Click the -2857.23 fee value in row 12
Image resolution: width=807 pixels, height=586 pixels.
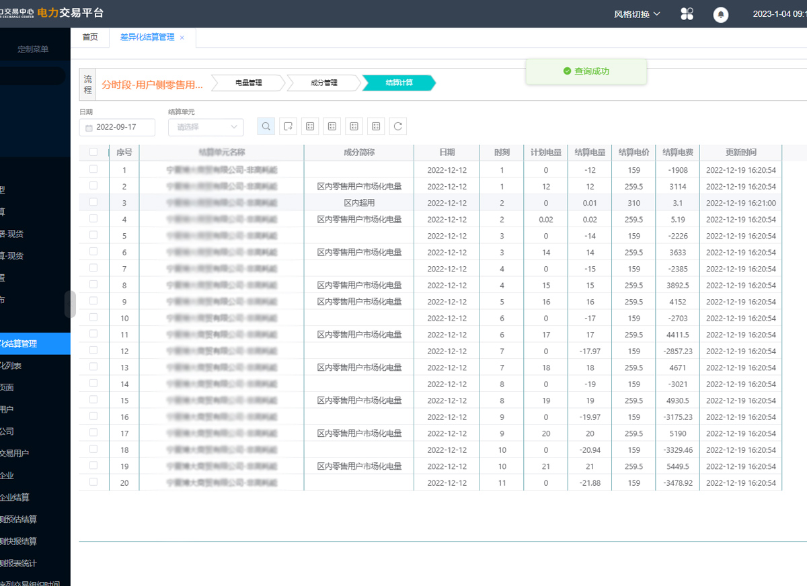[678, 351]
